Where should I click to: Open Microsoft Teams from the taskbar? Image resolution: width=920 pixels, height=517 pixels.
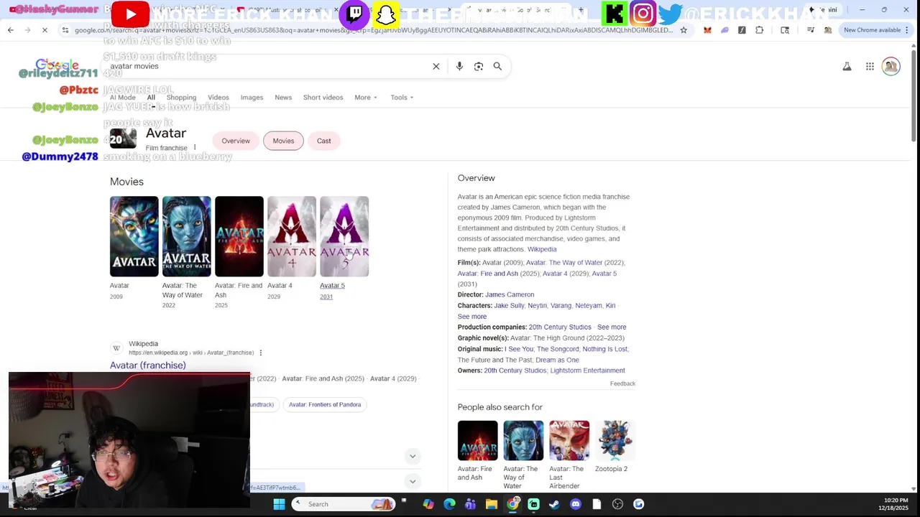click(470, 504)
